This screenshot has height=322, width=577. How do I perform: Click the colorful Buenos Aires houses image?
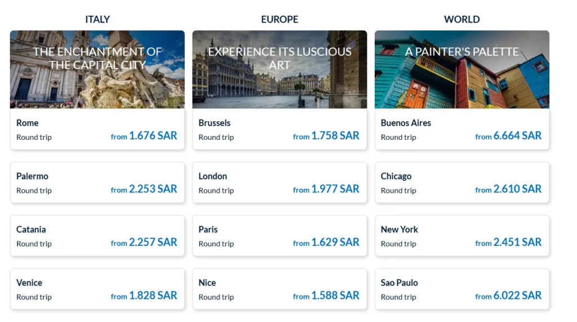pyautogui.click(x=462, y=69)
